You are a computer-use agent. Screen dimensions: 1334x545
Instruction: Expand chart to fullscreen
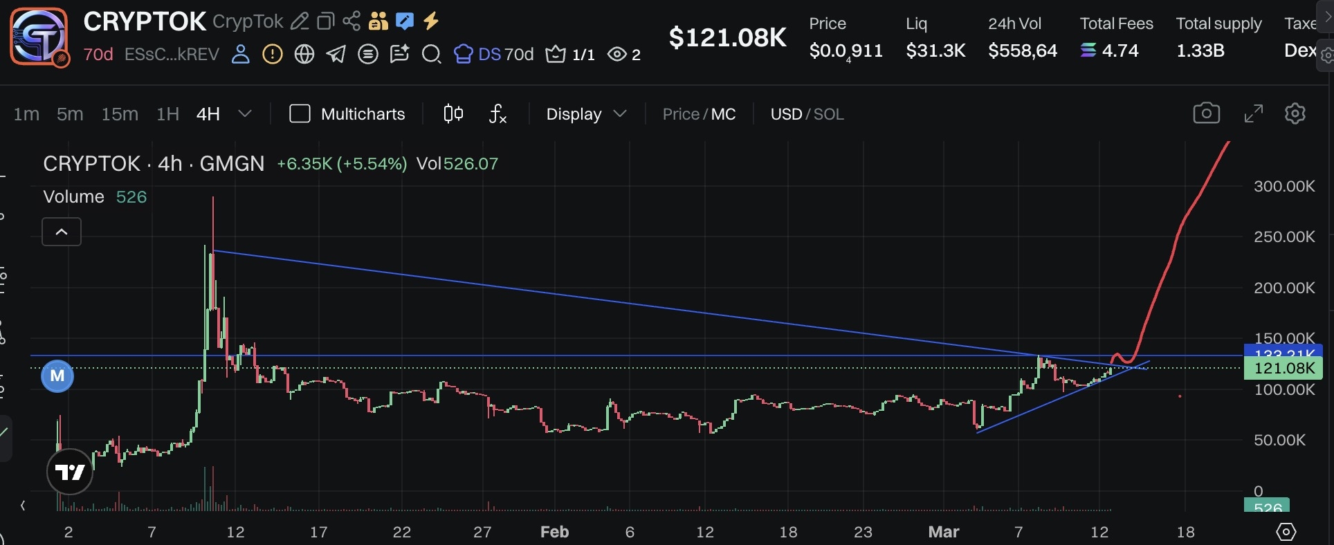click(1253, 113)
